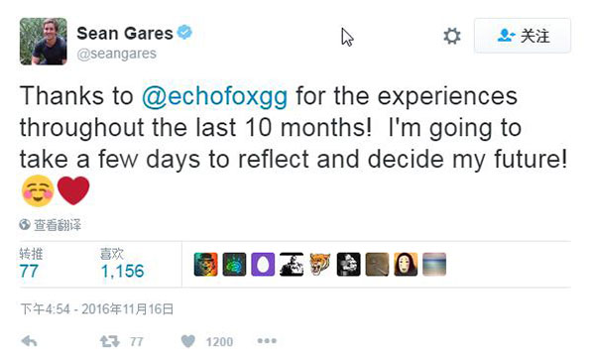This screenshot has height=362, width=595.
Task: Click the tweet timestamp 下午4:54
Action: coord(46,308)
